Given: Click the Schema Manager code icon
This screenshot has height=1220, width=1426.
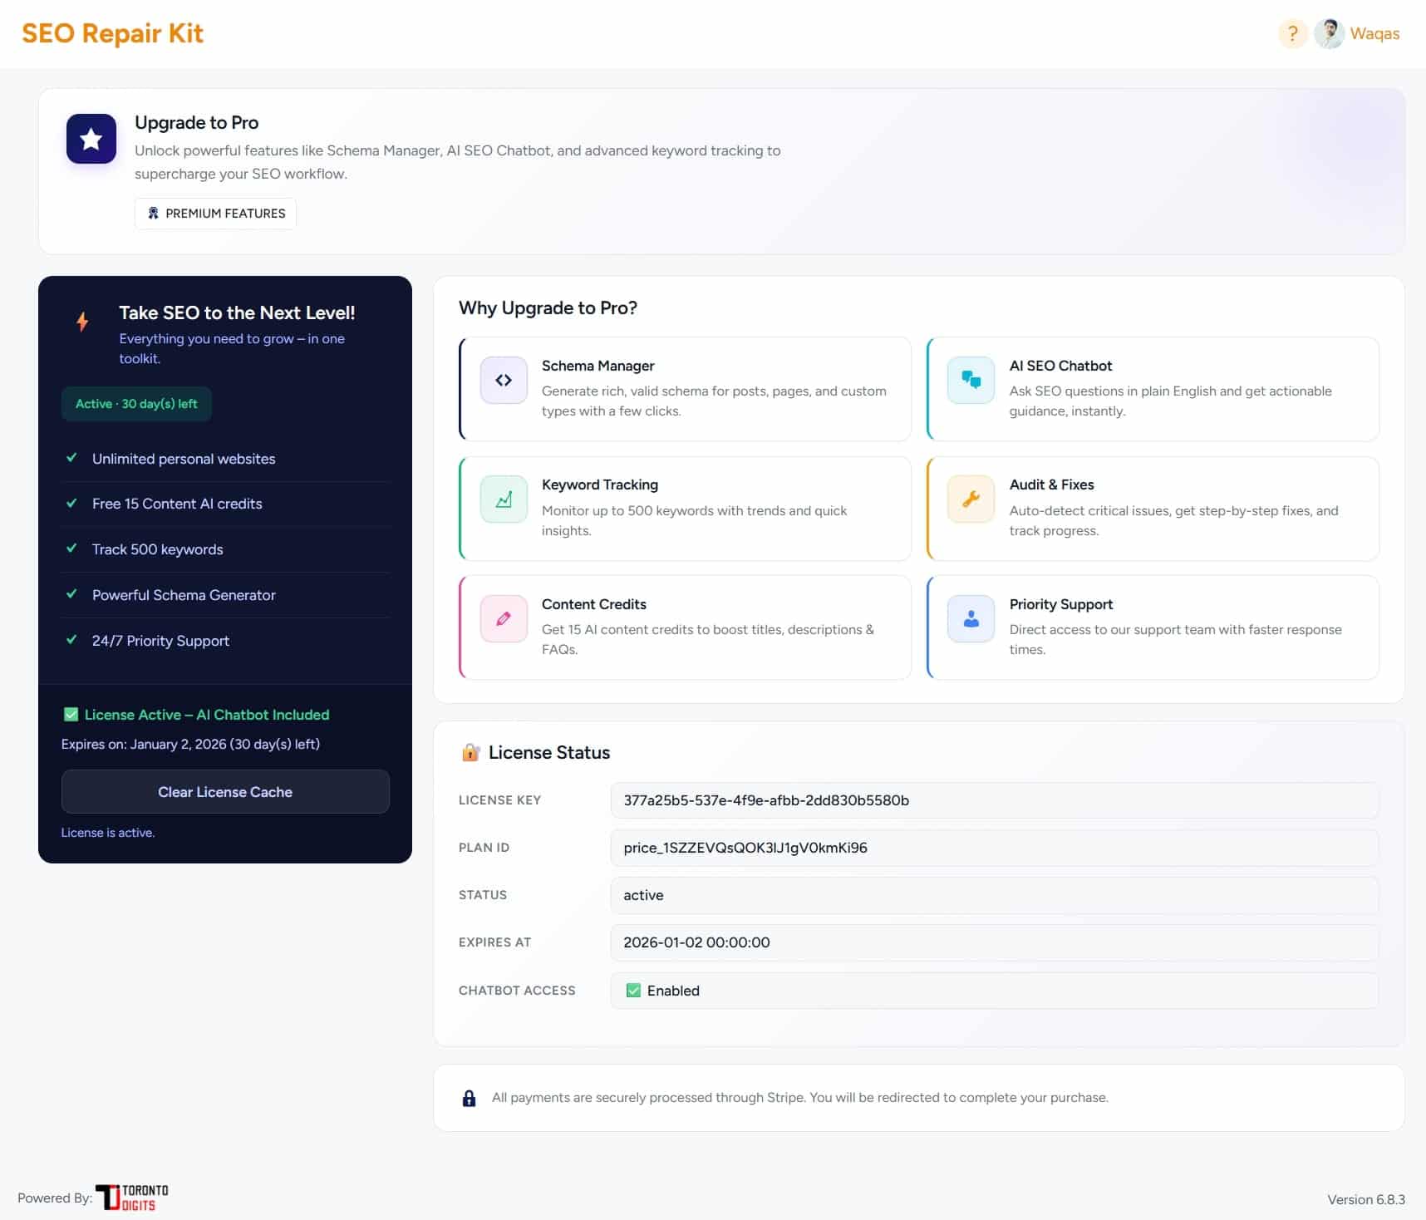Looking at the screenshot, I should [504, 381].
